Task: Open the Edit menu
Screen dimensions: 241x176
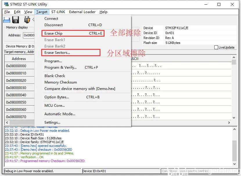Action: [17, 12]
